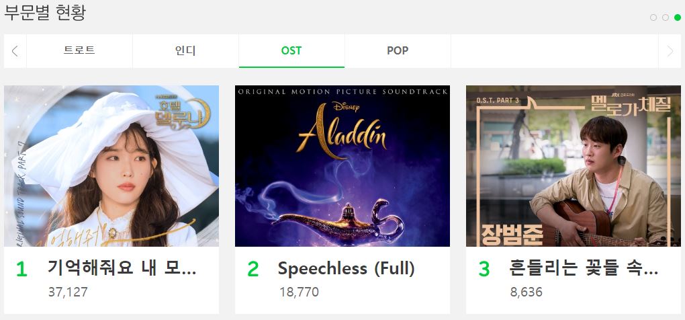This screenshot has height=320, width=685.
Task: Select the first pagination dot
Action: point(653,17)
